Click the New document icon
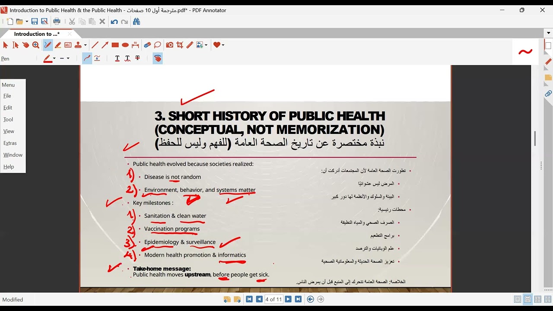553x311 pixels. 10,21
